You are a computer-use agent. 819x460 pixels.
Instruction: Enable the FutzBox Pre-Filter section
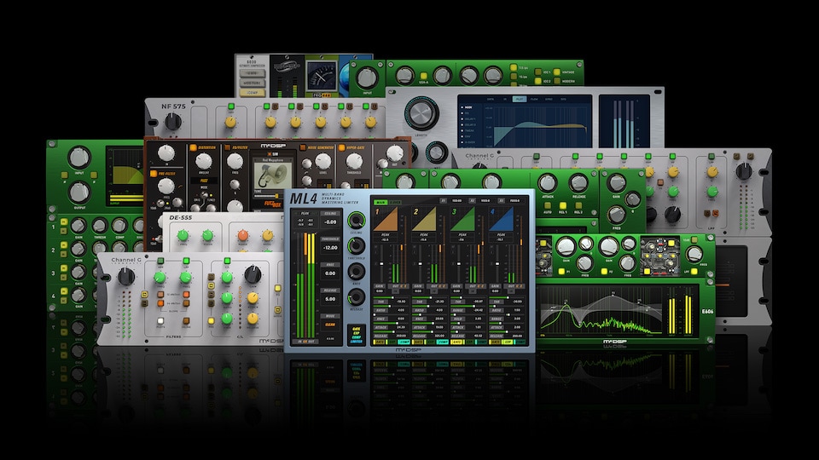pos(154,171)
